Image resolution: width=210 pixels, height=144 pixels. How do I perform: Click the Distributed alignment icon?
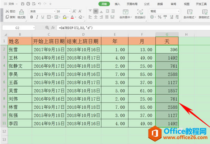pos(112,17)
